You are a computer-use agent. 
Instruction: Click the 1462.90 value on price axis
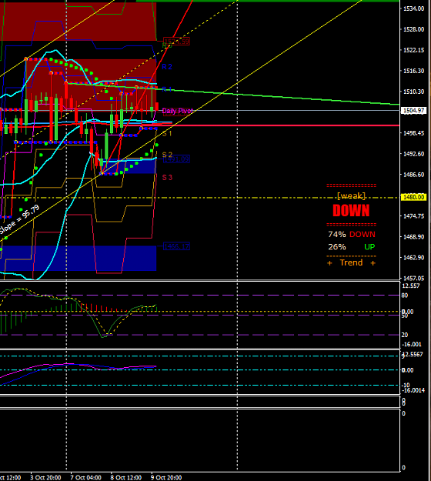tap(414, 258)
